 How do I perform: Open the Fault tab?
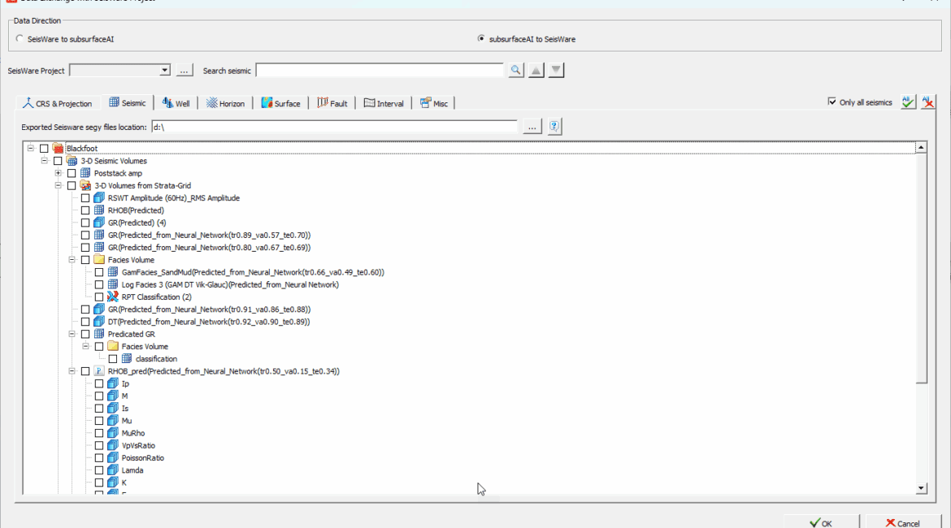tap(332, 103)
